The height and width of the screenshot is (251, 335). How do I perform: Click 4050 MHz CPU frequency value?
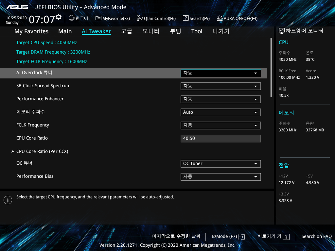coord(288,59)
